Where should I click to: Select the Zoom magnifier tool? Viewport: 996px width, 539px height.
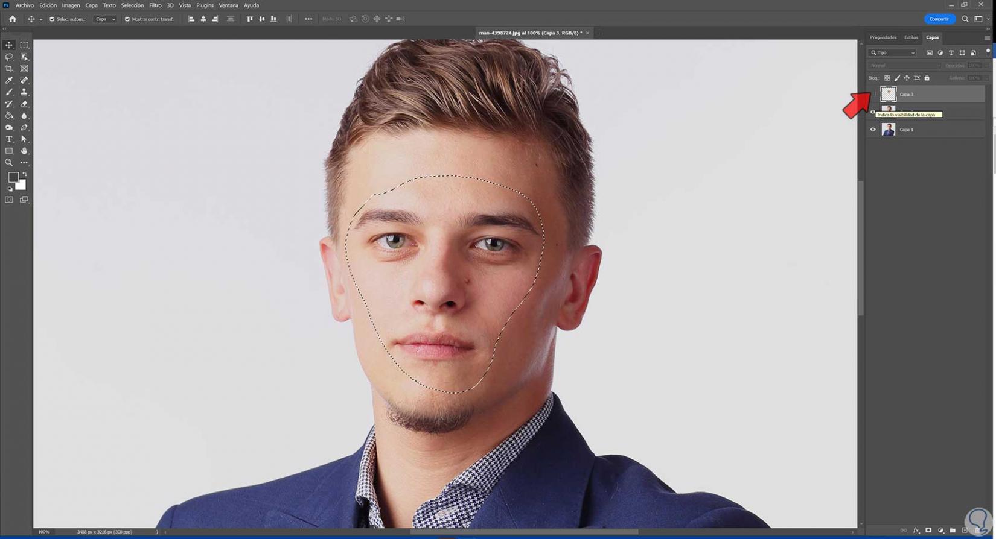pos(9,163)
